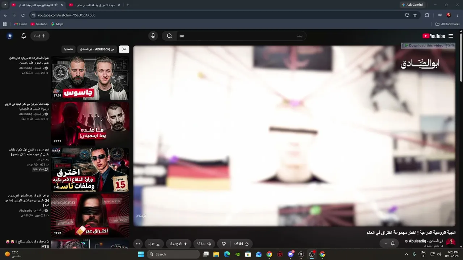This screenshot has height=260, width=463.
Task: Open video title عميل المخابرات الأمريكية
Action: pos(29,60)
